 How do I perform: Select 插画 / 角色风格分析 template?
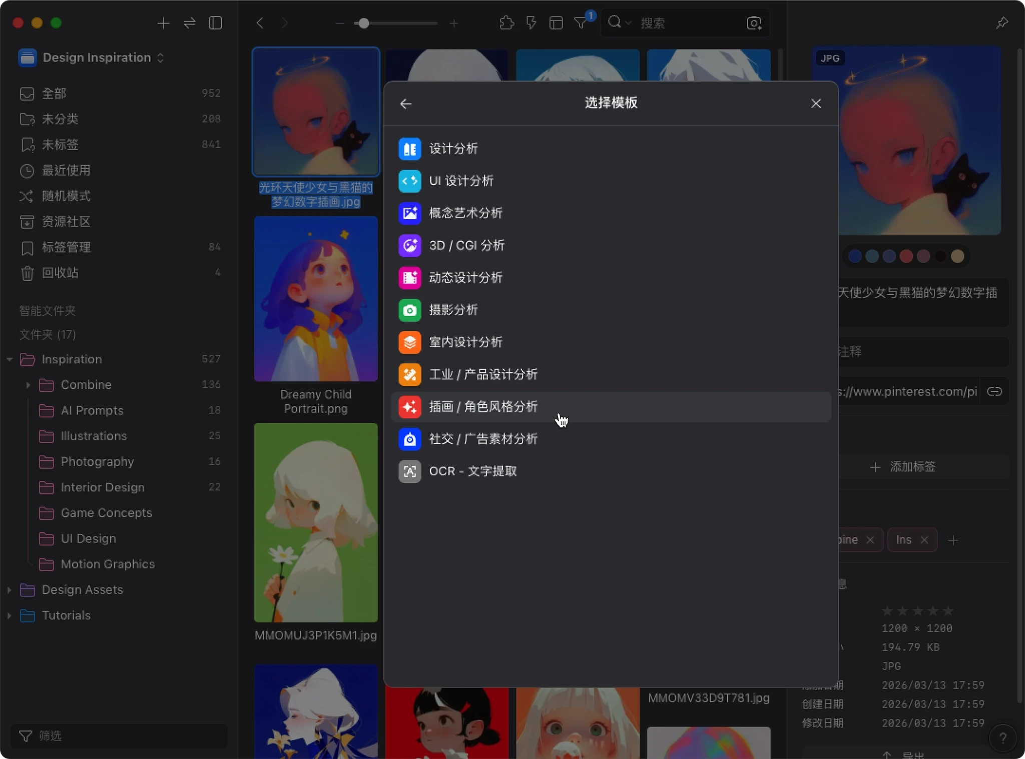483,407
